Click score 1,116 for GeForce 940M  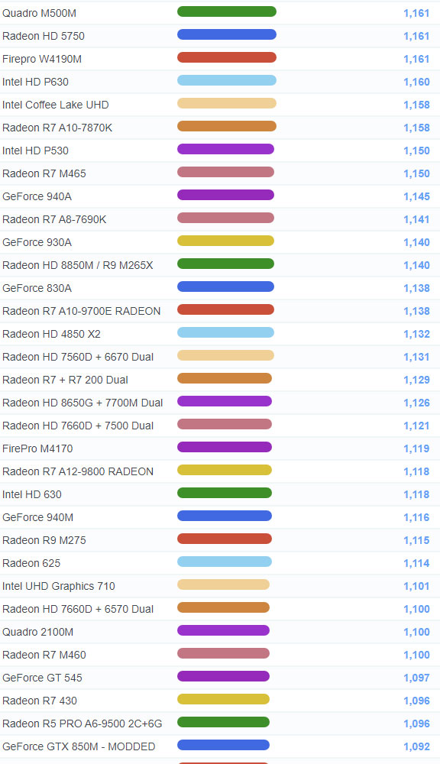point(416,517)
